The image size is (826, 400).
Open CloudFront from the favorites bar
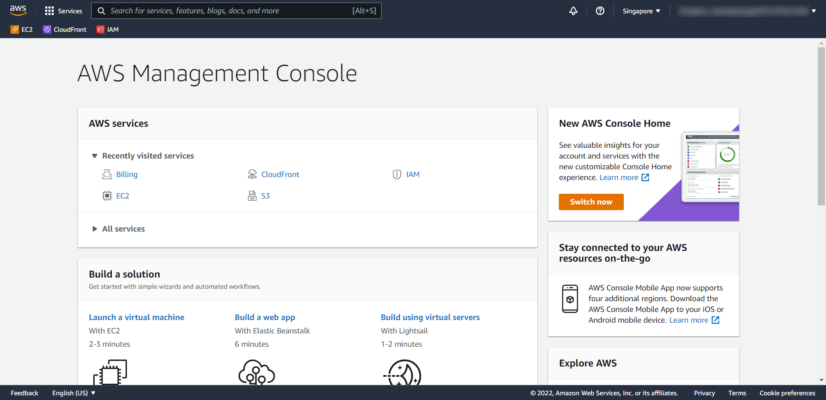click(64, 29)
